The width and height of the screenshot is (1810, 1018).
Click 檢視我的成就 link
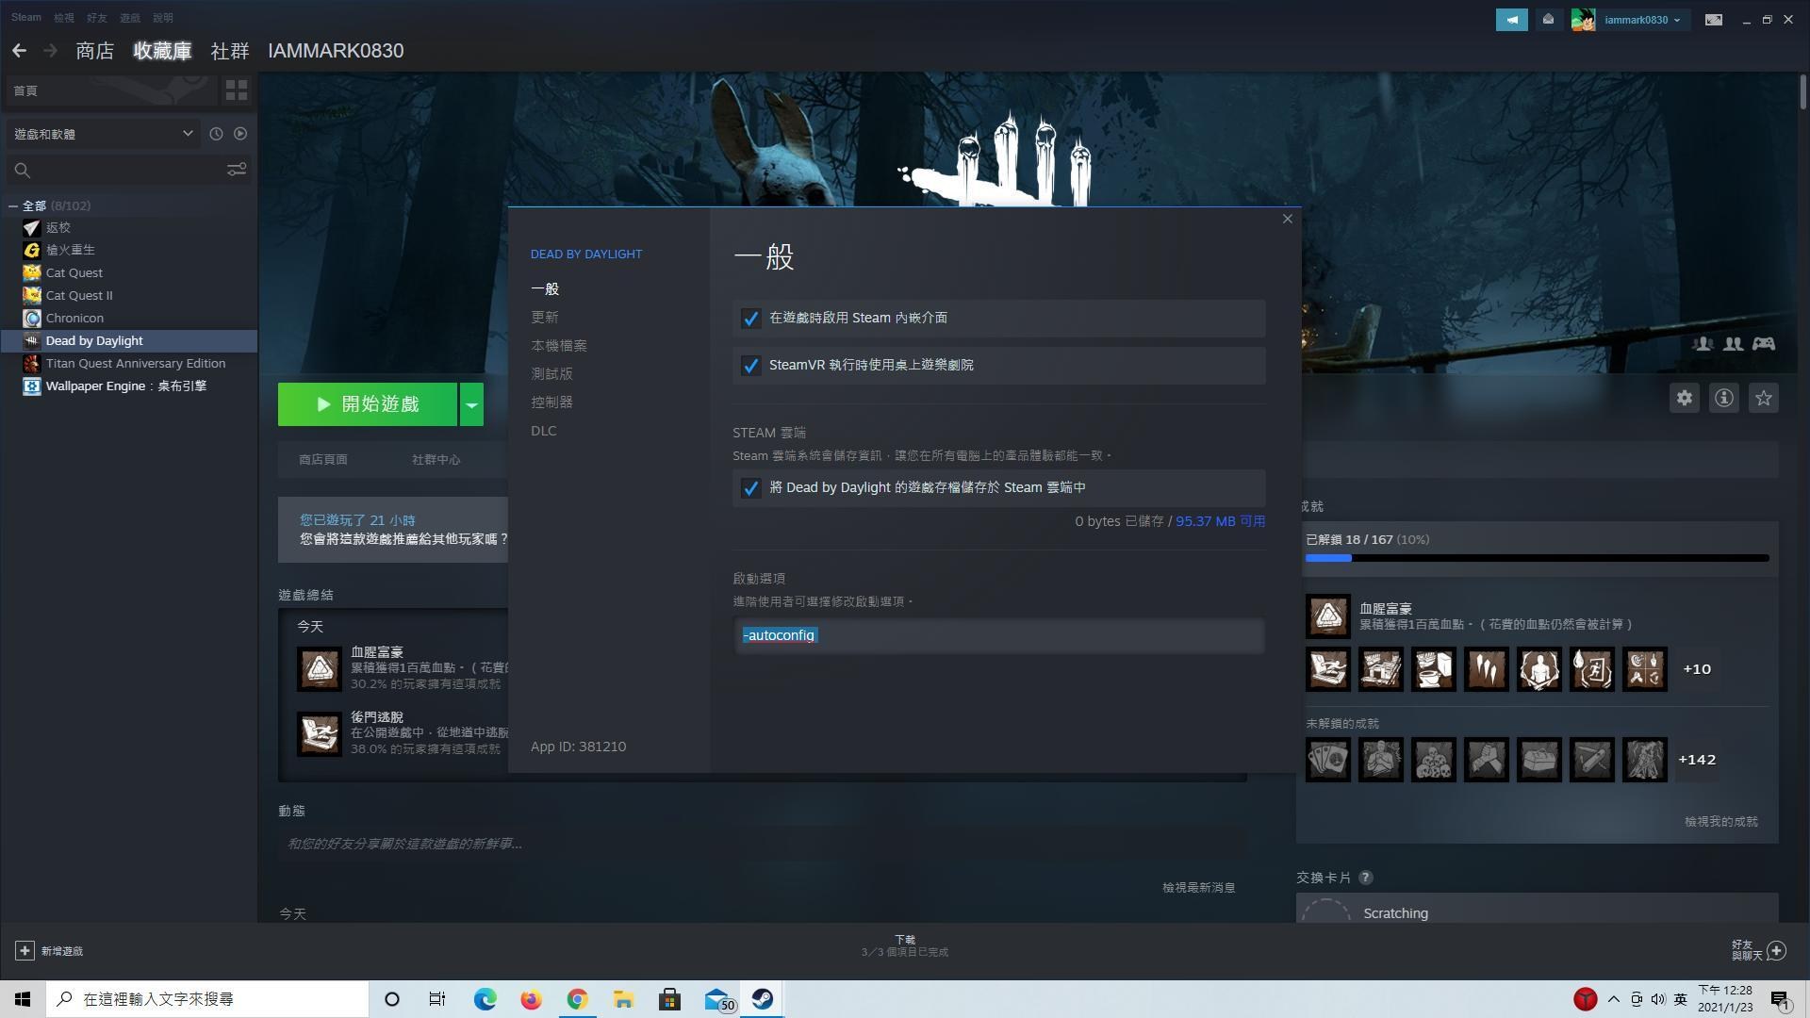click(x=1721, y=822)
